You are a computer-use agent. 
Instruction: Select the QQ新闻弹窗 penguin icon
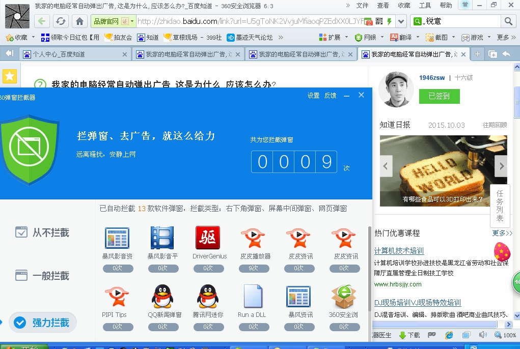[x=162, y=296]
